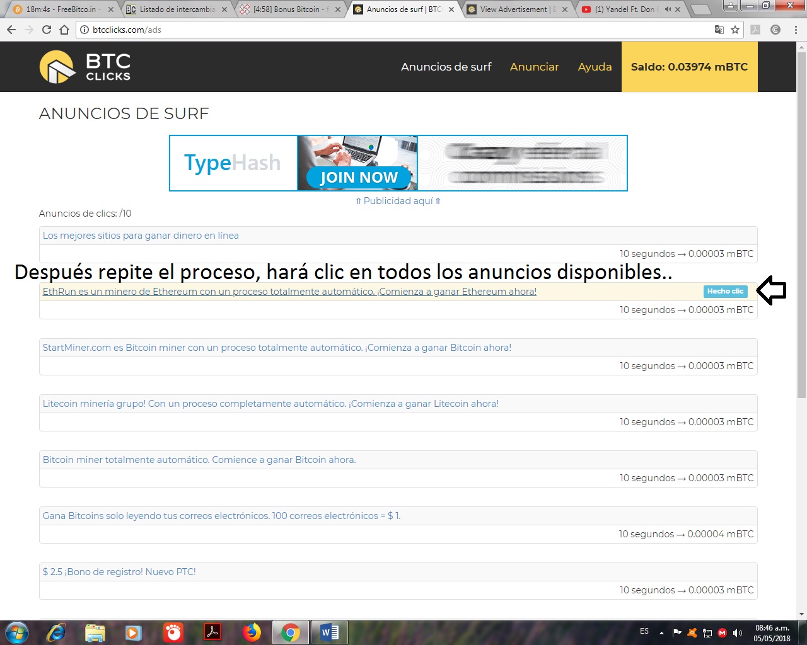Click the Avast antivirus tray icon
The width and height of the screenshot is (807, 645).
(x=692, y=632)
